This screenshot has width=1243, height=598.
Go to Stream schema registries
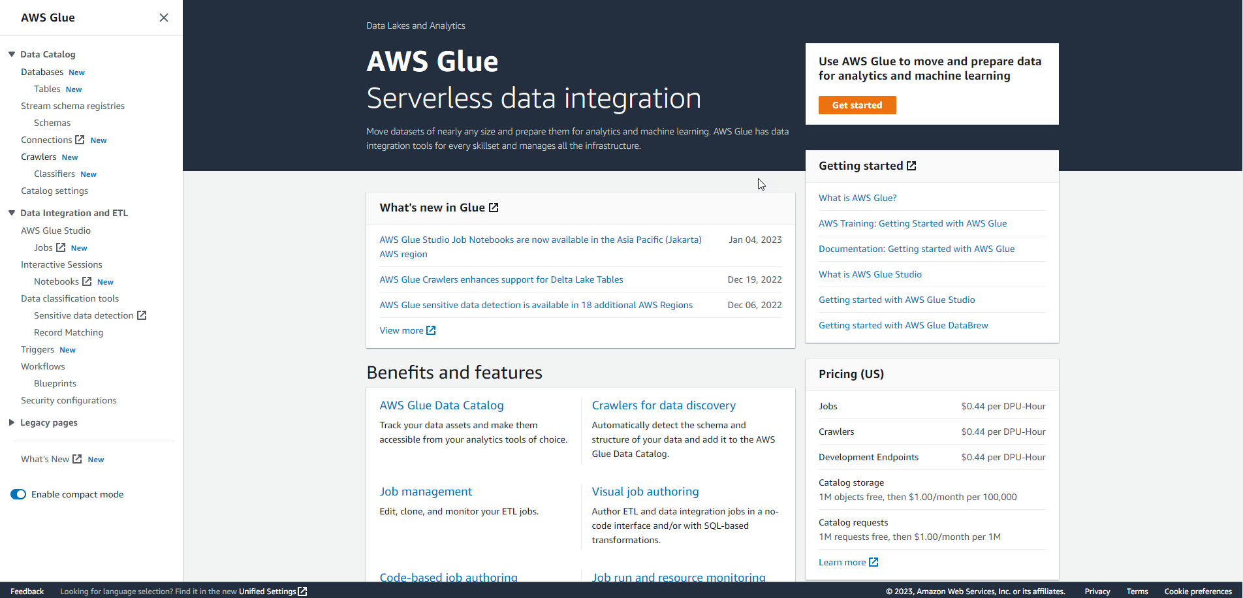point(72,106)
